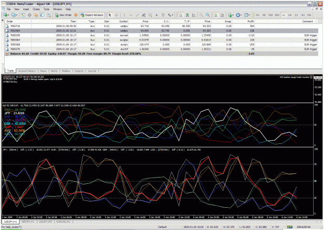The width and height of the screenshot is (324, 230).
Task: Click connection status bars in status bar
Action: [289, 227]
